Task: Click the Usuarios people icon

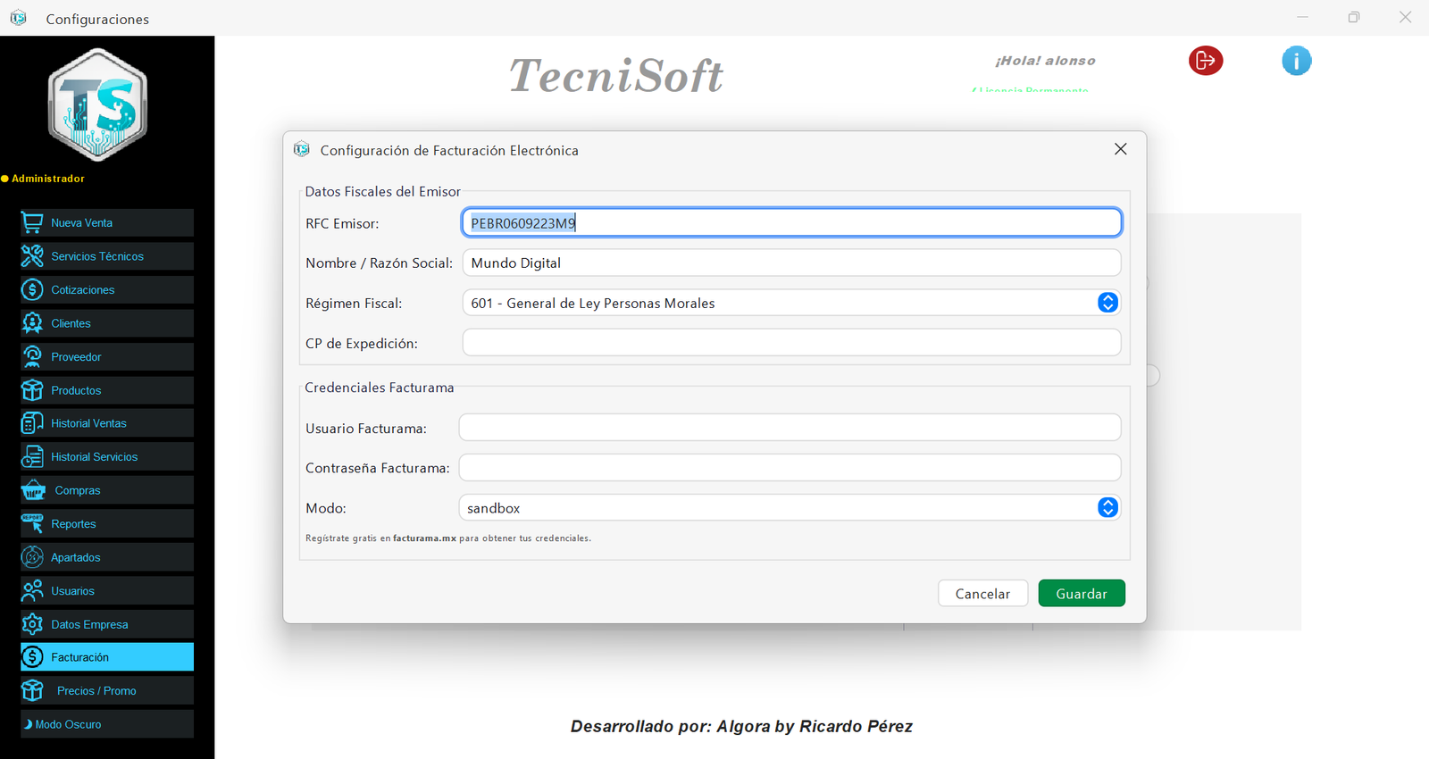Action: [32, 590]
